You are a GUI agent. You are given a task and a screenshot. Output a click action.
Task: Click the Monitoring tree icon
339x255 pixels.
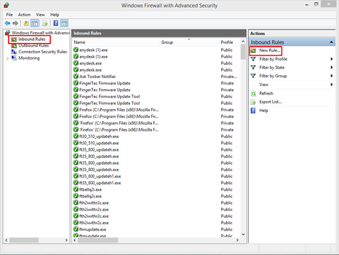[14, 58]
